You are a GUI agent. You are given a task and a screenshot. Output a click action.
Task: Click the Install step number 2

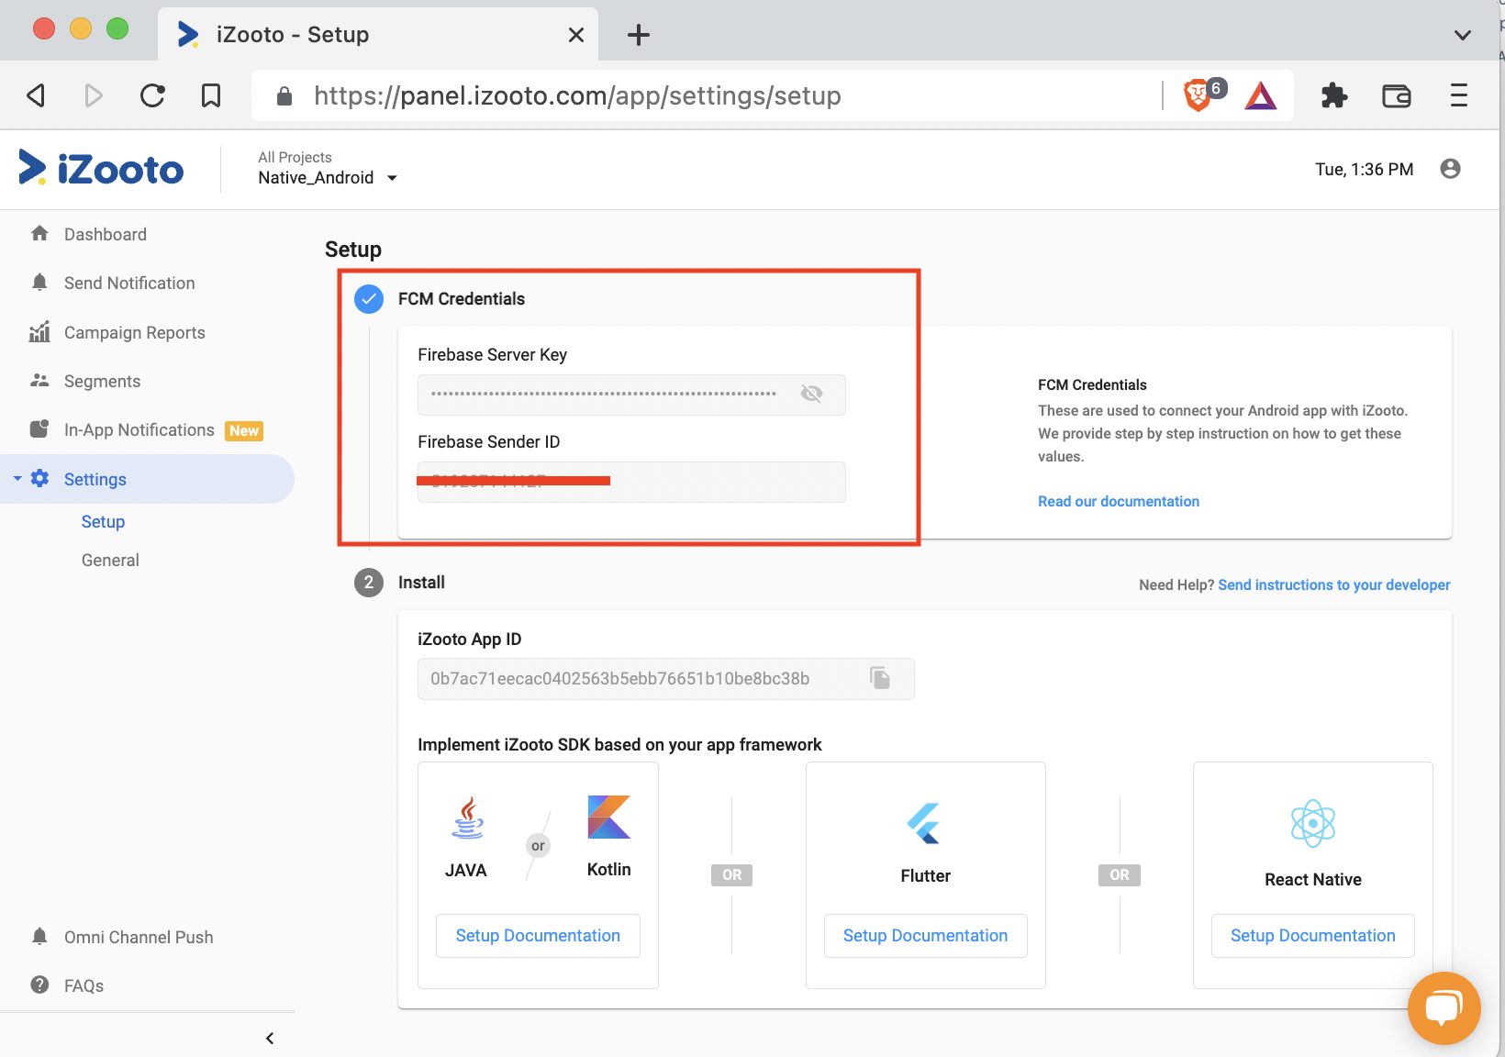[369, 583]
